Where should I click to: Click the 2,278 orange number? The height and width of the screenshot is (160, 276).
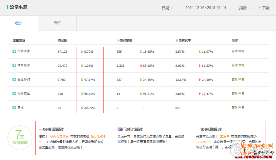click(201, 142)
